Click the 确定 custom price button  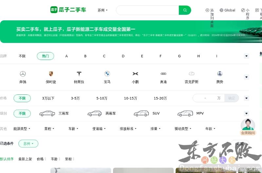[x=232, y=98]
